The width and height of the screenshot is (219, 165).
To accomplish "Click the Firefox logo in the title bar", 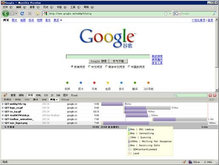I will [3, 3].
